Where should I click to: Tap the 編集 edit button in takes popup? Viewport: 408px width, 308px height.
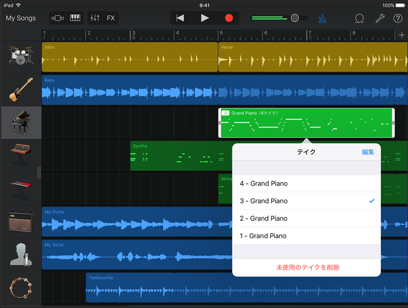pyautogui.click(x=368, y=152)
